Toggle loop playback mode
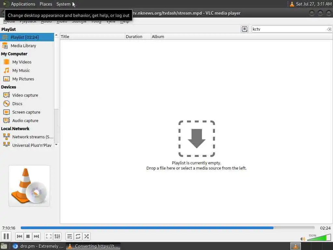333x250 pixels. point(78,236)
